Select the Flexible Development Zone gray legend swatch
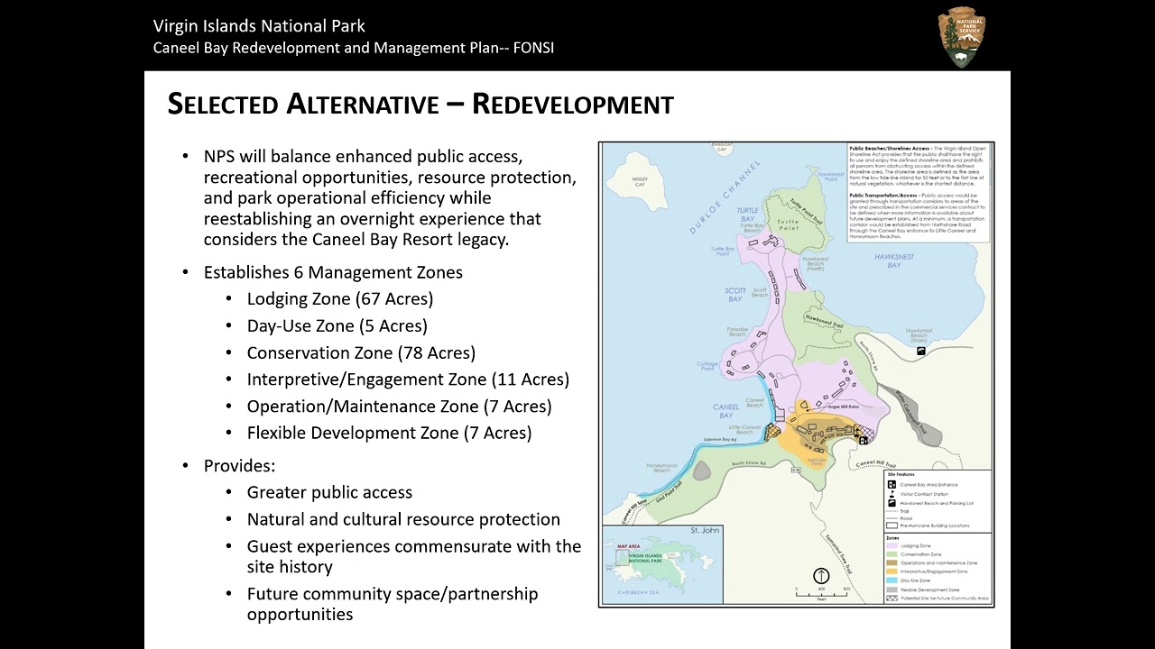Image resolution: width=1155 pixels, height=649 pixels. point(892,590)
